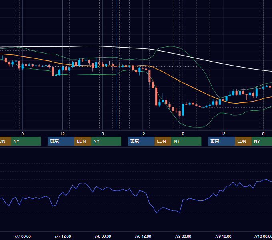This screenshot has height=240, width=272.
Task: Click the 7/8 00:00 time axis label
Action: click(103, 236)
